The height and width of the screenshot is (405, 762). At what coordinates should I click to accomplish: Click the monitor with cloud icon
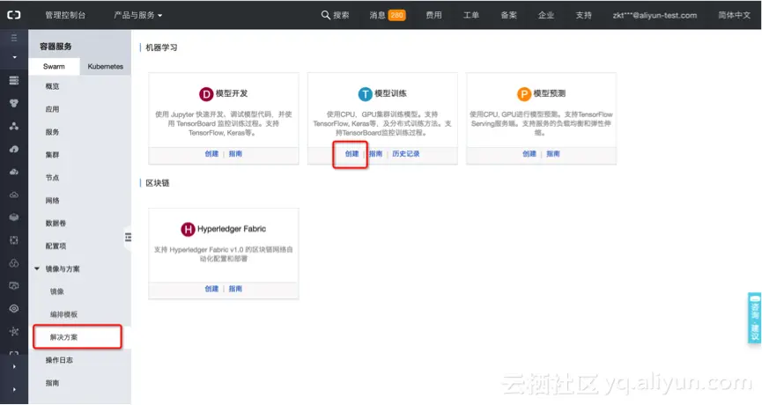tap(14, 285)
